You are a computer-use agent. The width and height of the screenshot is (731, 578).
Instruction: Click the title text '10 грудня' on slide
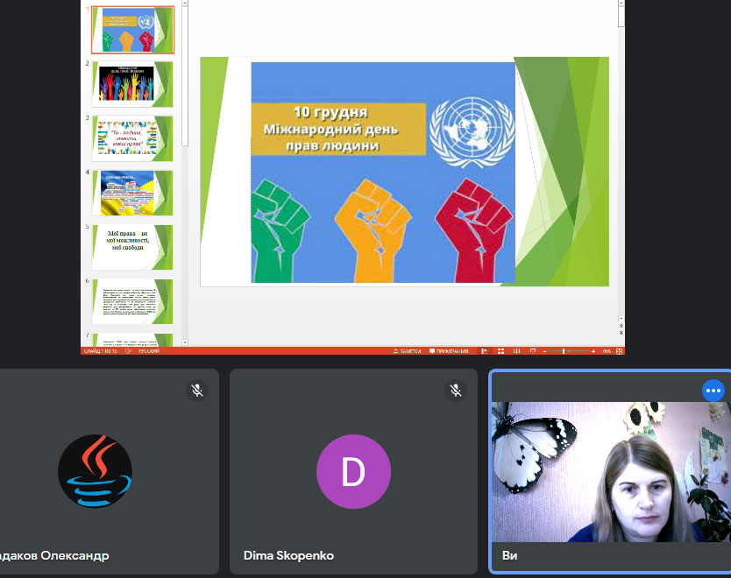(x=330, y=112)
